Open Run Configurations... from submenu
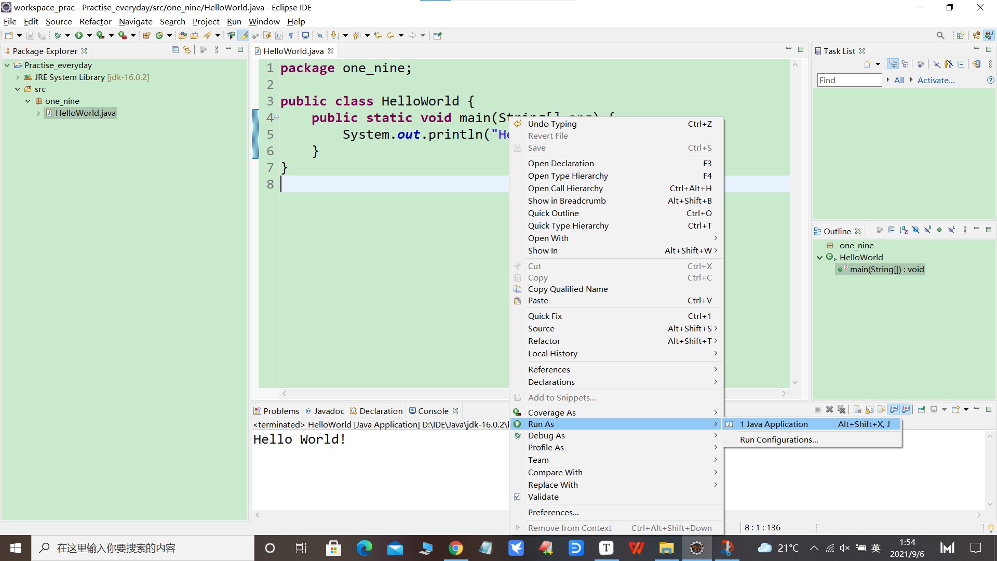Viewport: 997px width, 561px height. click(779, 440)
